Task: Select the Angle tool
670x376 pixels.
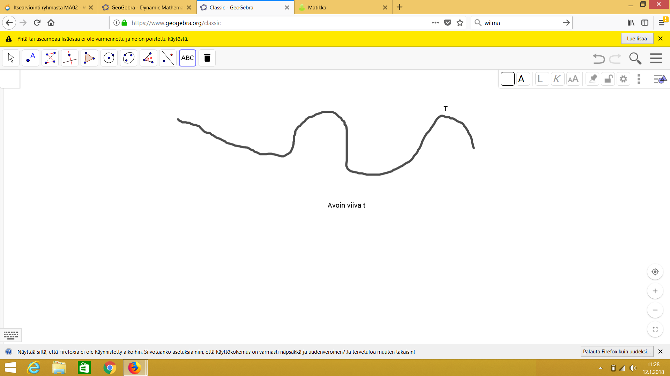Action: tap(148, 58)
